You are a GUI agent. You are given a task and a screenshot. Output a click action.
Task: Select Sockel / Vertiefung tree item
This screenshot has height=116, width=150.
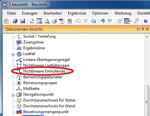coord(39,36)
